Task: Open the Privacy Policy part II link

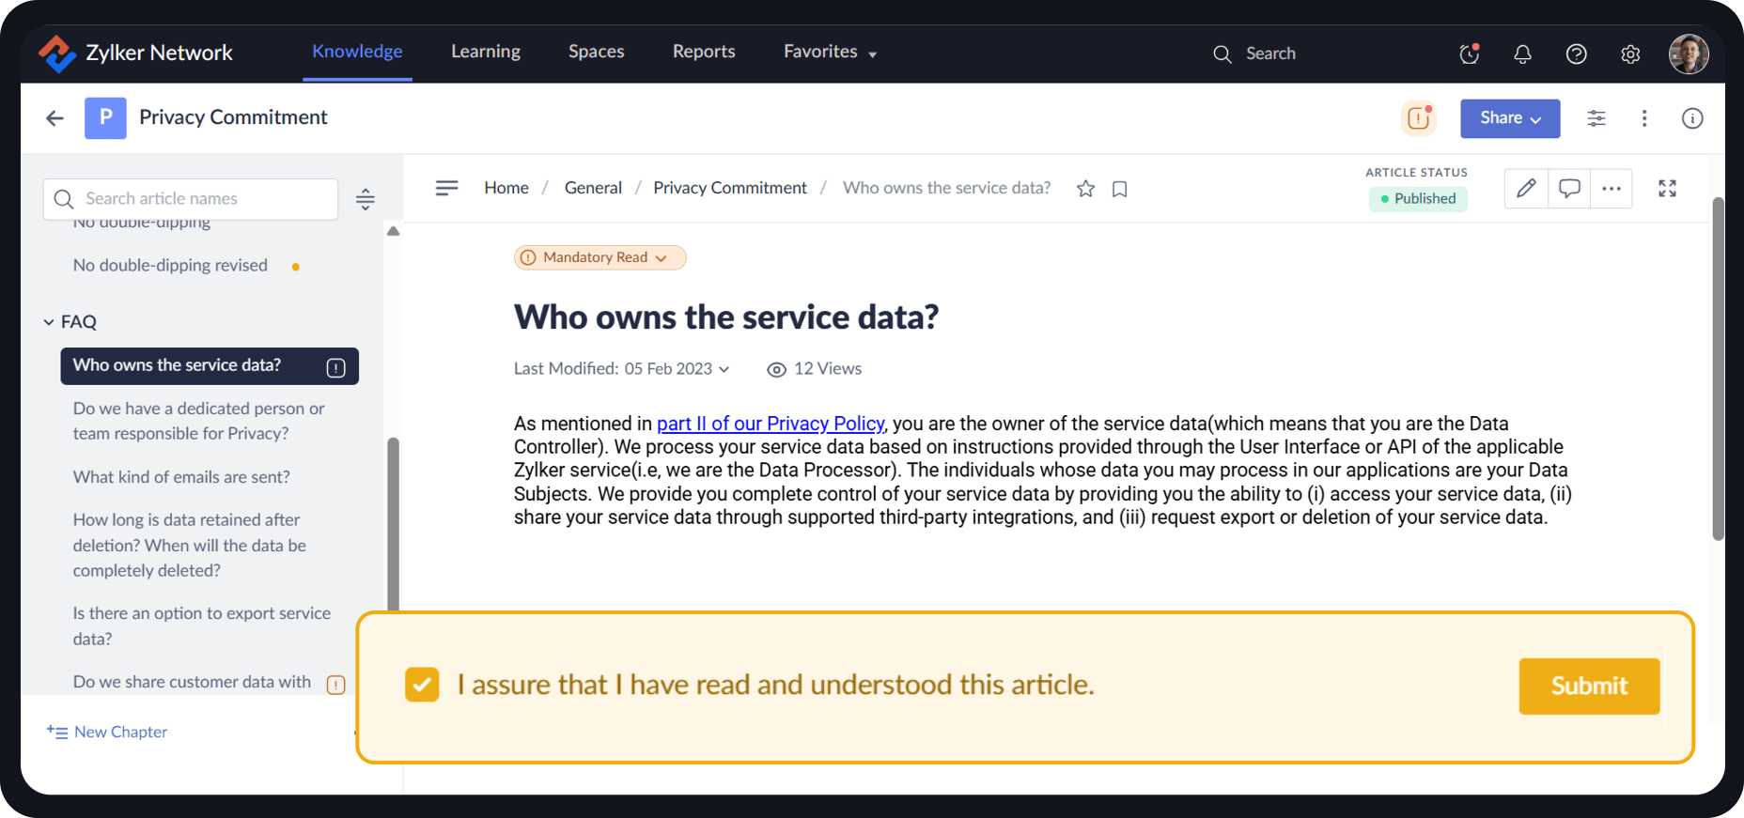Action: (770, 424)
